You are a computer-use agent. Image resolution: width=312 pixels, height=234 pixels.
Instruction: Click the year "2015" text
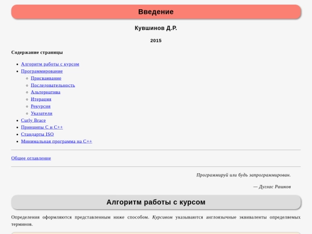156,40
